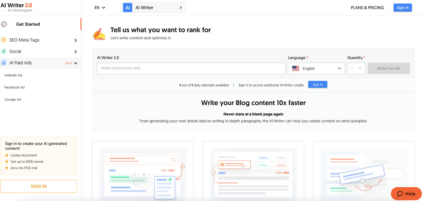Click the US flag icon
The image size is (425, 201).
coord(296,68)
